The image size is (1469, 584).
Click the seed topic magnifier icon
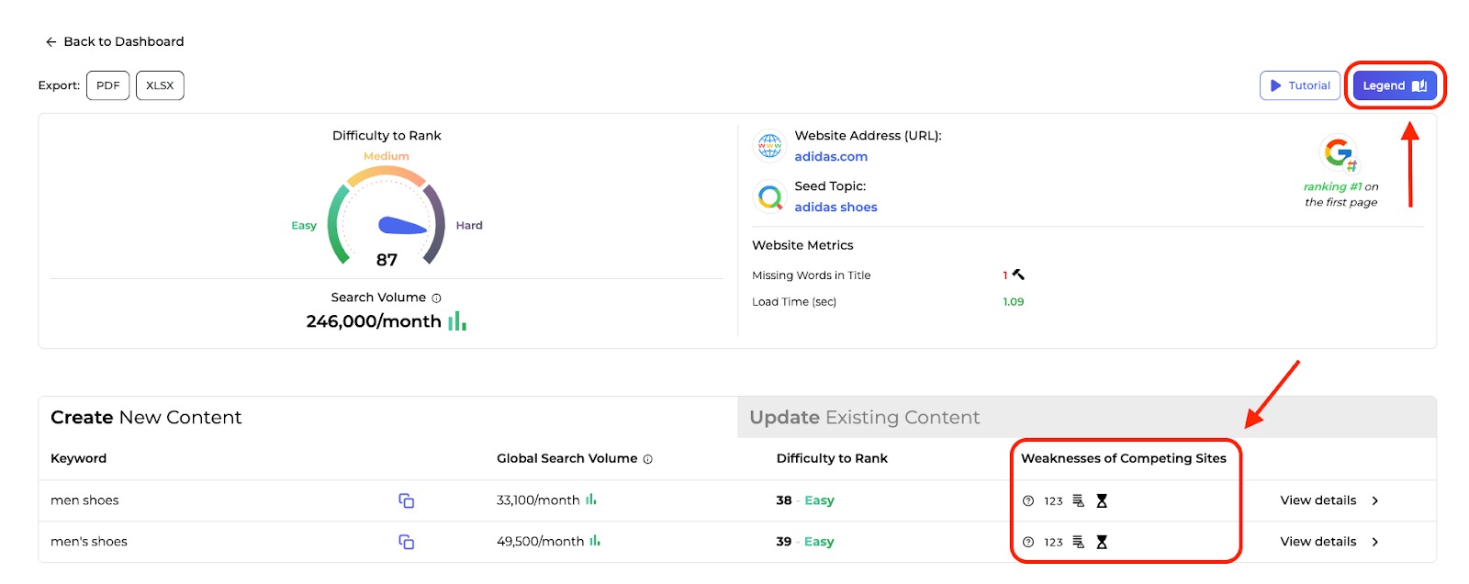(769, 197)
